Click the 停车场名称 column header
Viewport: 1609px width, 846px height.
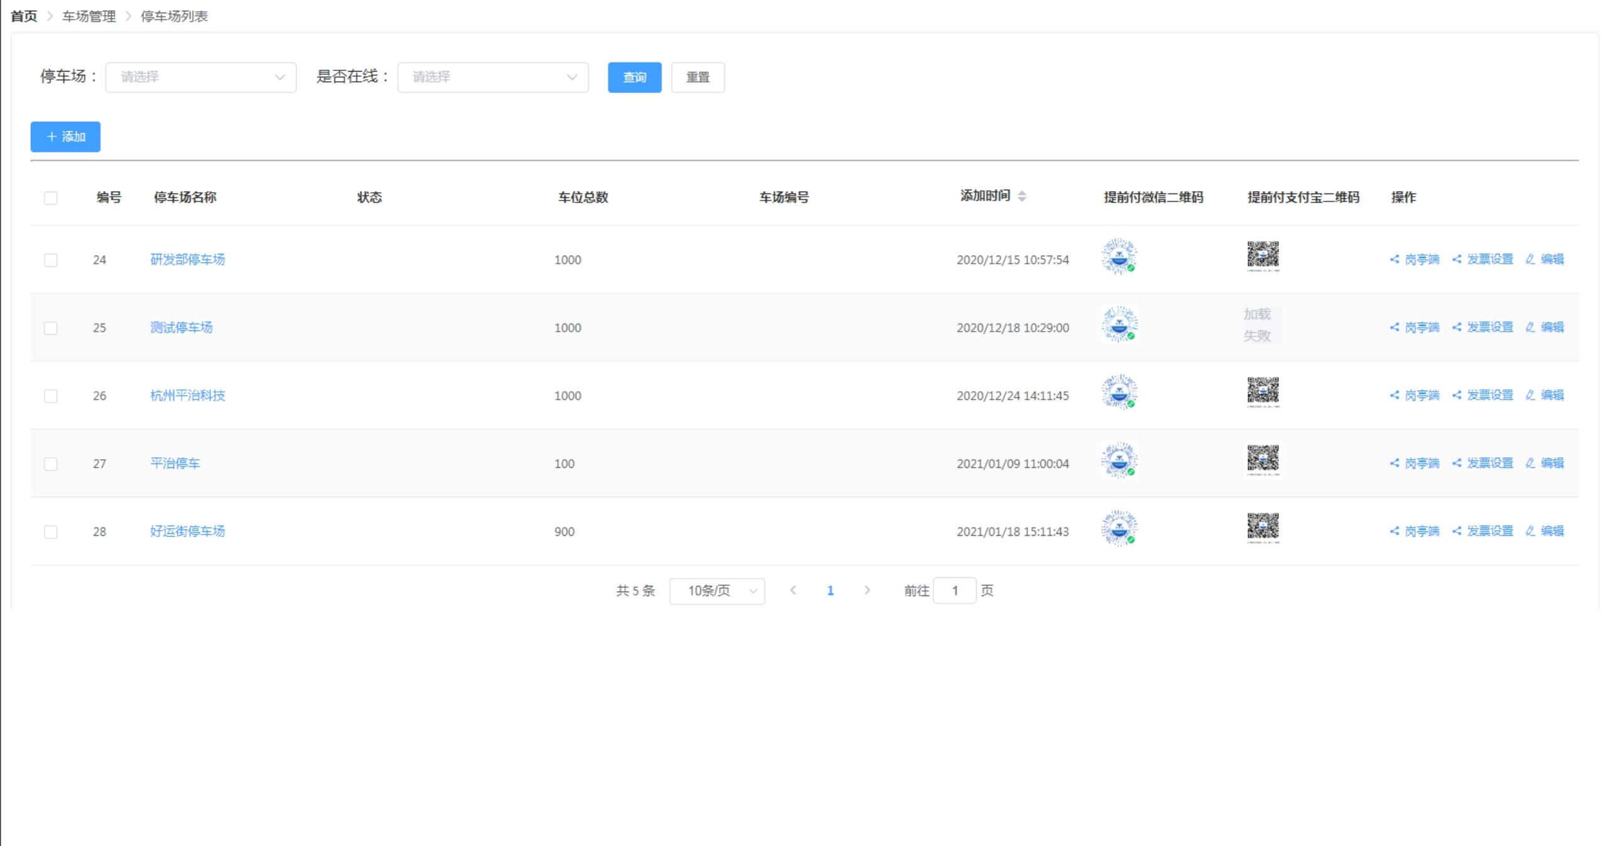(185, 197)
